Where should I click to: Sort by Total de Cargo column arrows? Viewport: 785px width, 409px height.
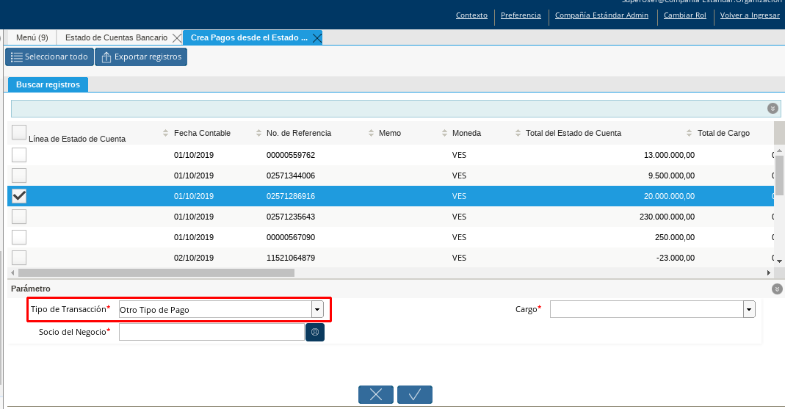pyautogui.click(x=689, y=133)
